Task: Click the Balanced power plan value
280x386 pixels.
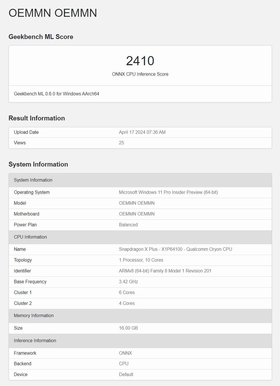Action: [x=128, y=225]
